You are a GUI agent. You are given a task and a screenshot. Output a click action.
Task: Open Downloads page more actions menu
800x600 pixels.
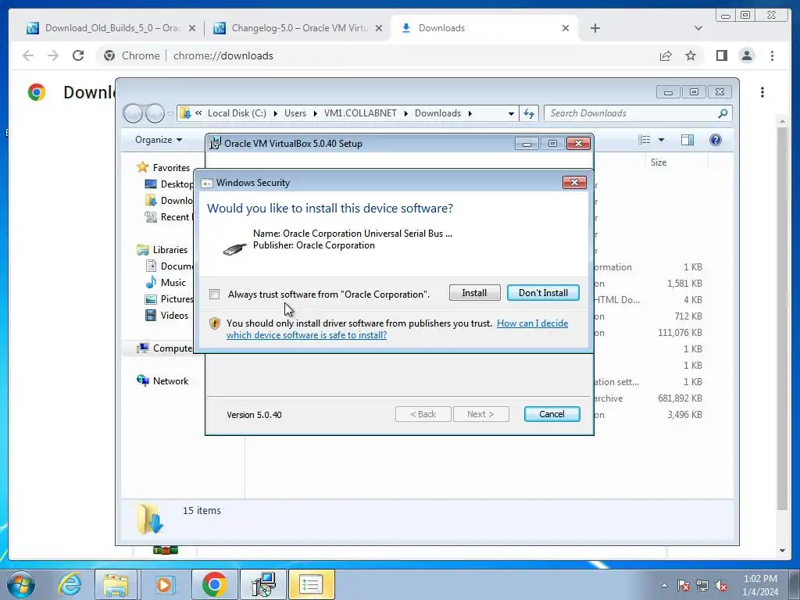point(762,92)
